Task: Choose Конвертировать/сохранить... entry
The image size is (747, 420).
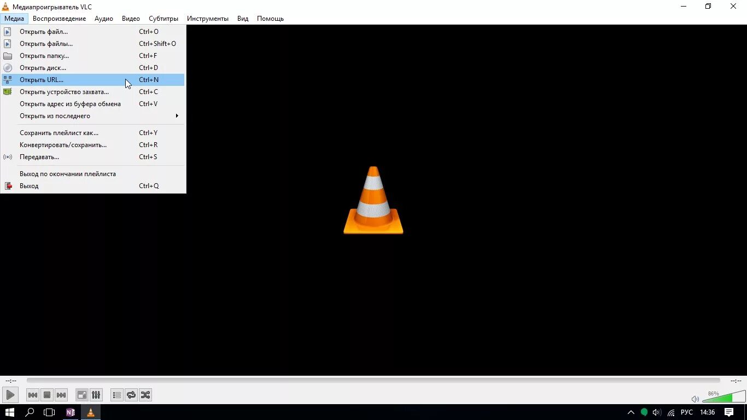Action: click(93, 145)
